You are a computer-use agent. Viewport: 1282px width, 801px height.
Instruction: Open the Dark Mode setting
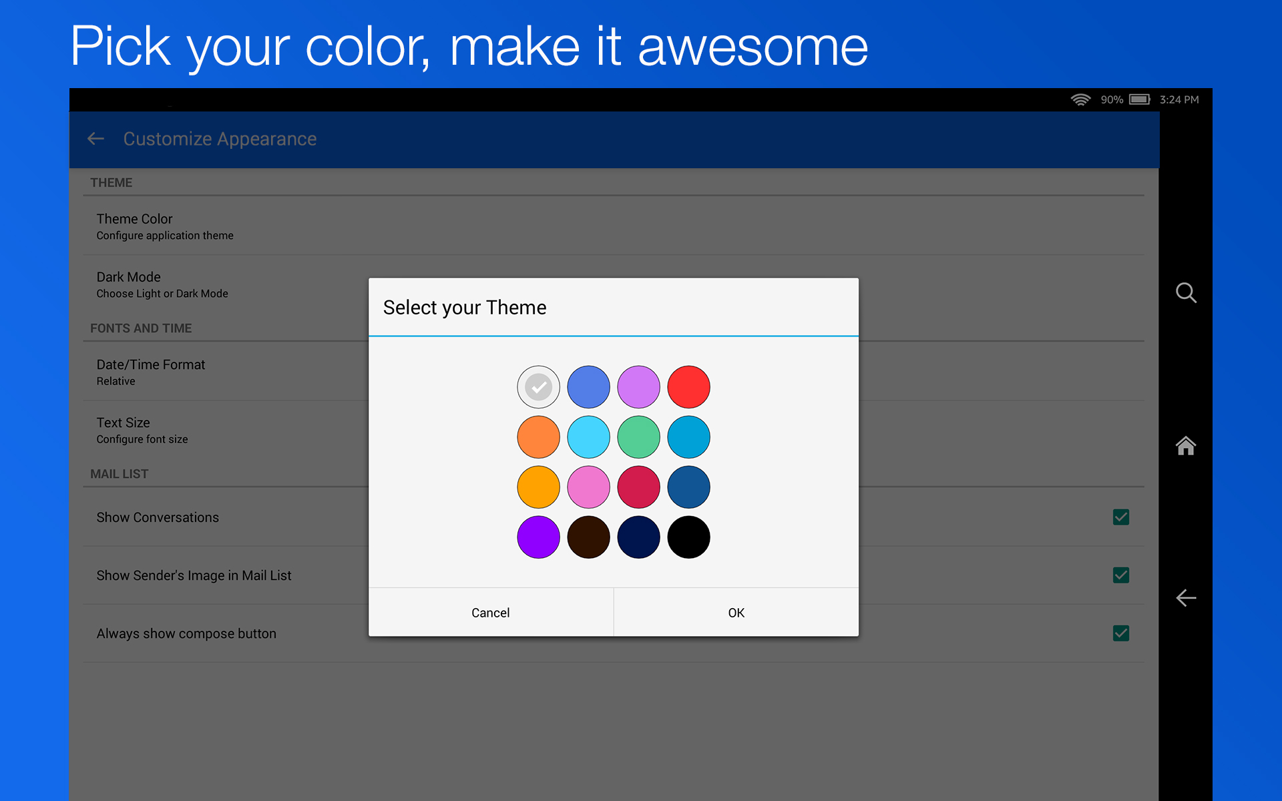[220, 284]
